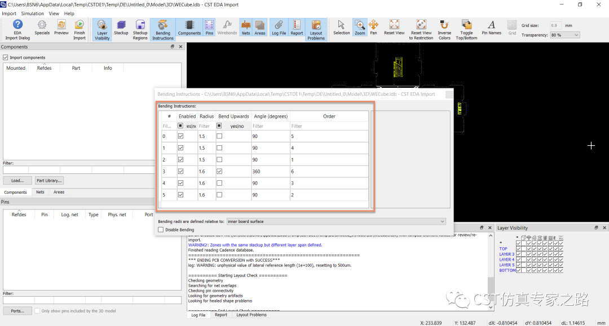Viewport: 609px width, 326px height.
Task: Open the View menu
Action: 54,14
